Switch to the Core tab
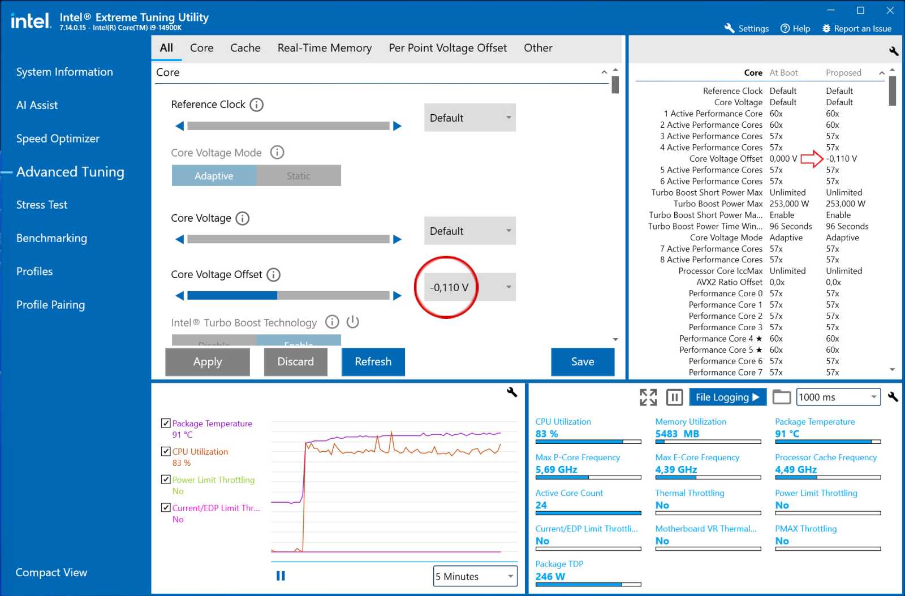Image resolution: width=905 pixels, height=596 pixels. click(x=202, y=48)
